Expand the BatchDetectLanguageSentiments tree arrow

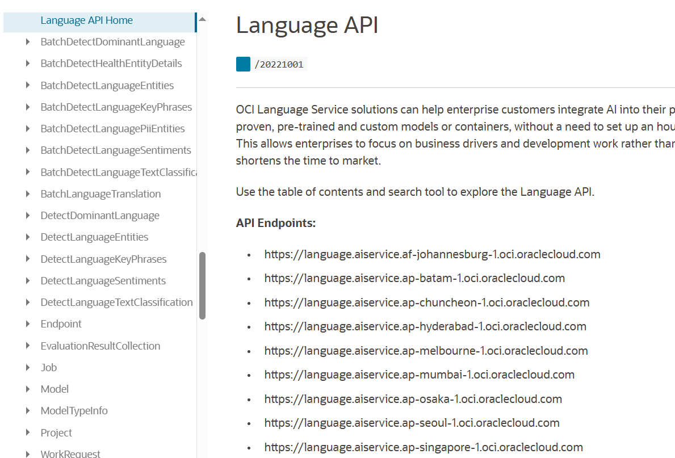(x=28, y=150)
